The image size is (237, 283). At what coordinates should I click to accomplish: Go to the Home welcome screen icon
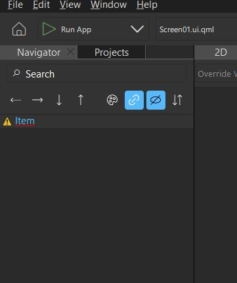[19, 29]
